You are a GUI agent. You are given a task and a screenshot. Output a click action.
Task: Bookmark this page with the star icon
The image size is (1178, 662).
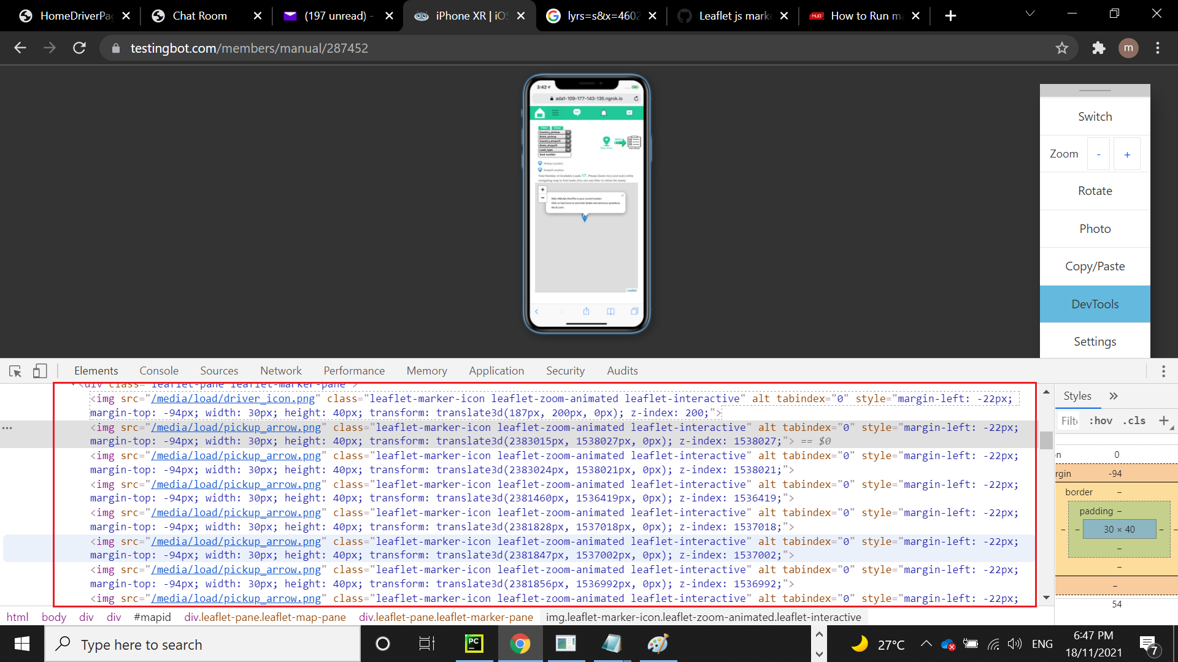1063,48
